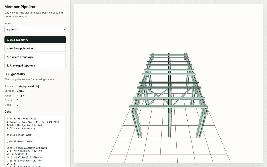Viewport: 267px width, 167px height.
Task: Click the 3D steel frame model in viewer
Action: point(169,95)
